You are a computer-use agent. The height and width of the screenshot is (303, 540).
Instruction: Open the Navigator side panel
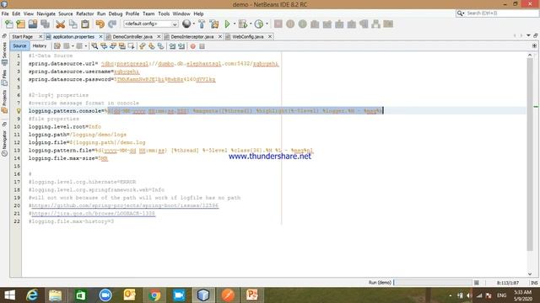(4, 144)
